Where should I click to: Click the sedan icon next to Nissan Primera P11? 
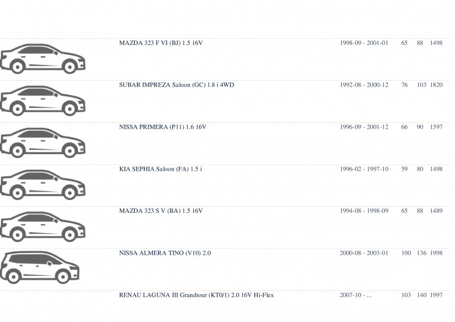pos(43,143)
